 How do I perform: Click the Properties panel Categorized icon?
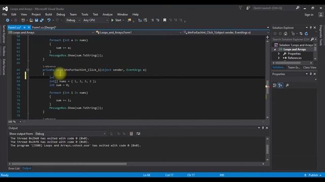[275, 85]
